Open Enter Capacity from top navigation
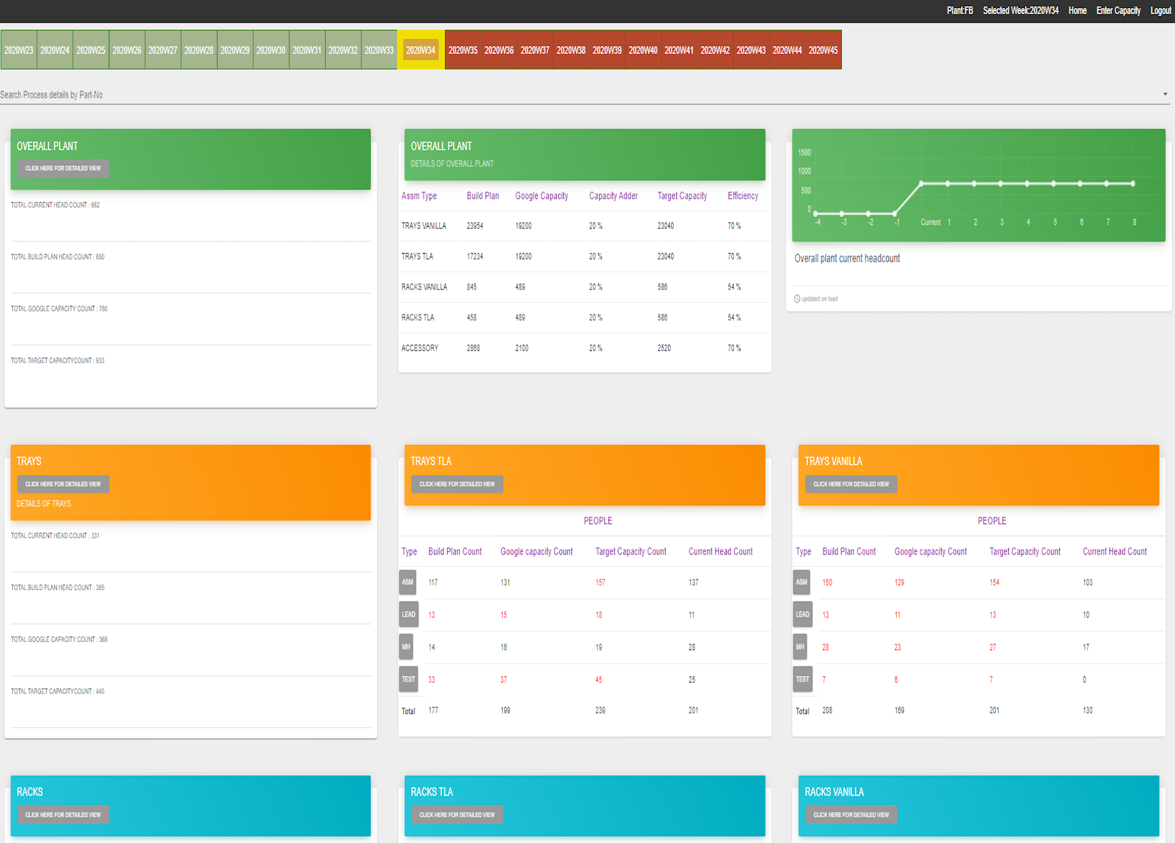The image size is (1175, 843). click(x=1118, y=10)
